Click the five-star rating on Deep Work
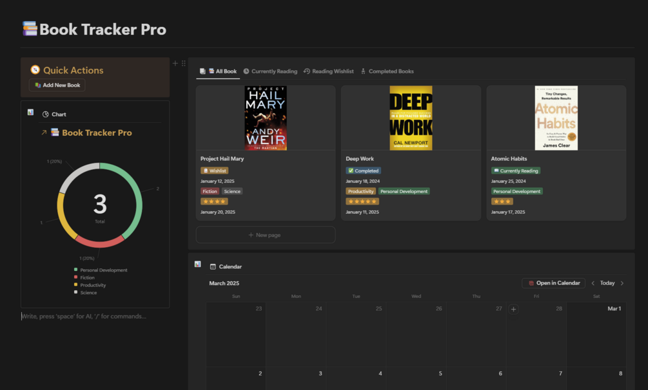The height and width of the screenshot is (390, 648). pyautogui.click(x=362, y=201)
